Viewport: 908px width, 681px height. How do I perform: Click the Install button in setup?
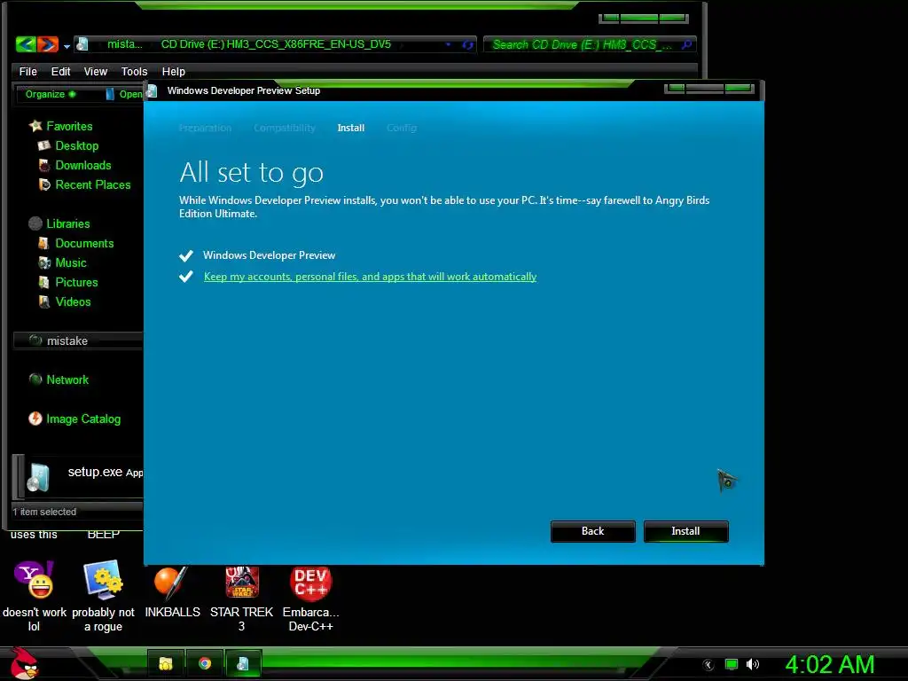pyautogui.click(x=685, y=531)
